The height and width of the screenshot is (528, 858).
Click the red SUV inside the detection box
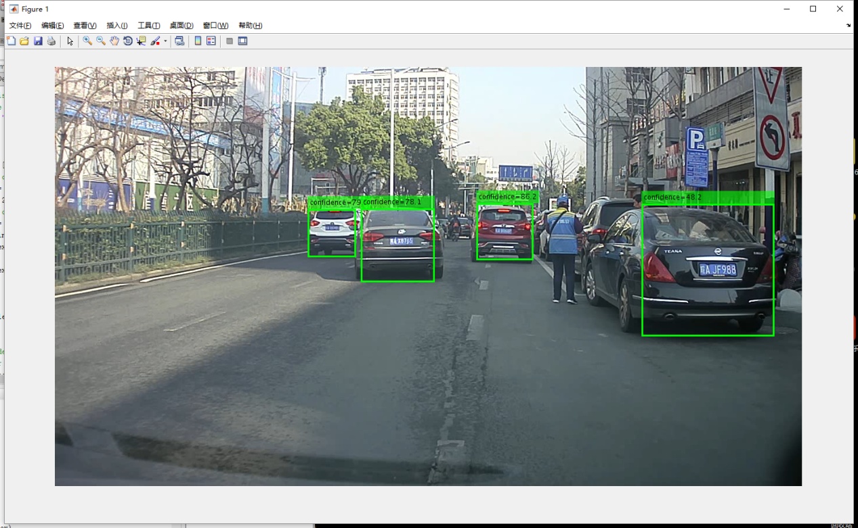point(504,232)
